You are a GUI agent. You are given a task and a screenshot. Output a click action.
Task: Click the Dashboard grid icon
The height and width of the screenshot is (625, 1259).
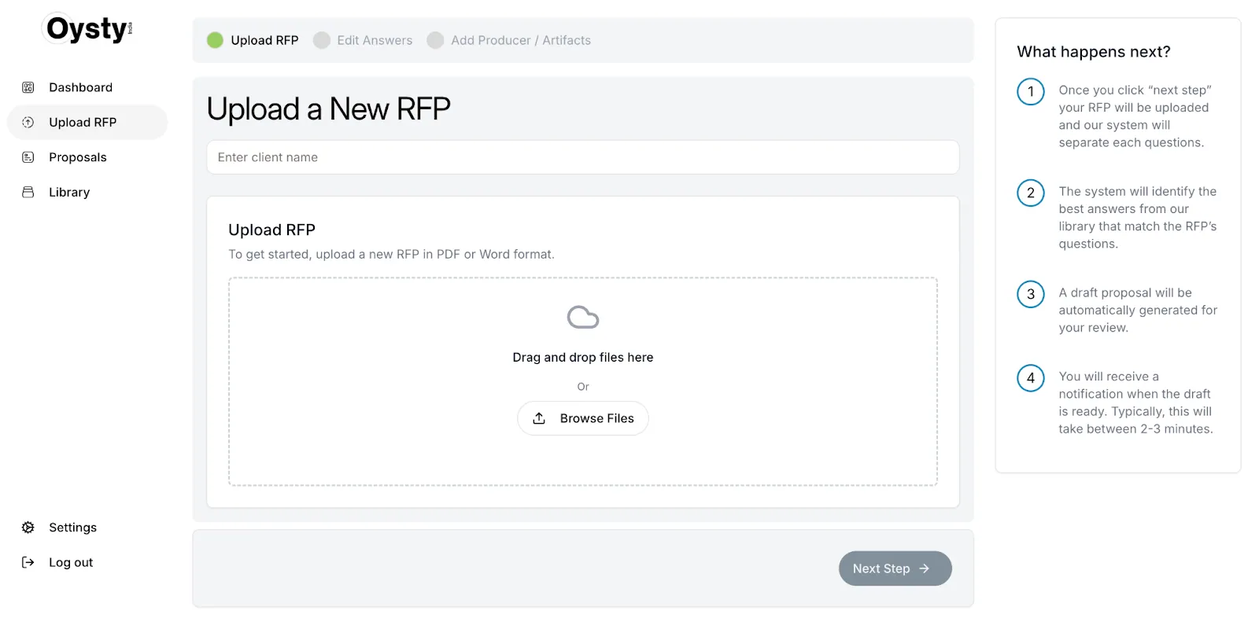[x=28, y=87]
